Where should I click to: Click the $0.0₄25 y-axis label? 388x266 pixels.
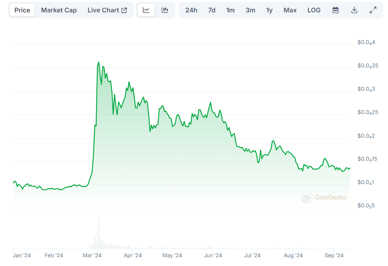pos(368,112)
